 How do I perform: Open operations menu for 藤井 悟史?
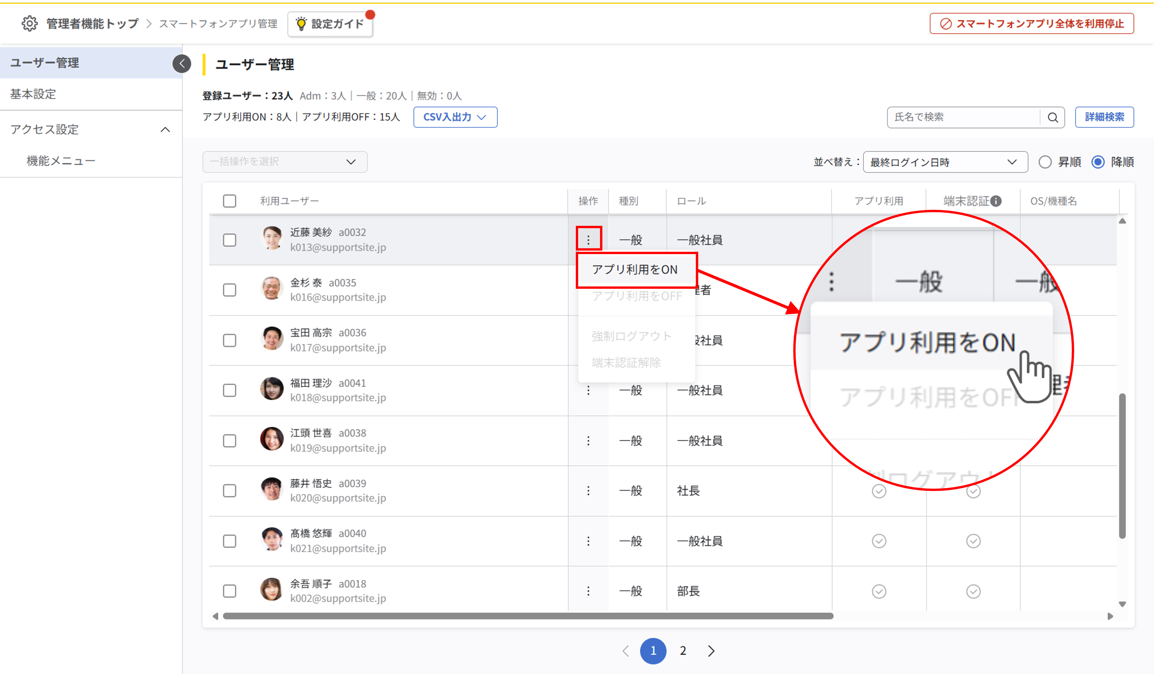[x=588, y=491]
